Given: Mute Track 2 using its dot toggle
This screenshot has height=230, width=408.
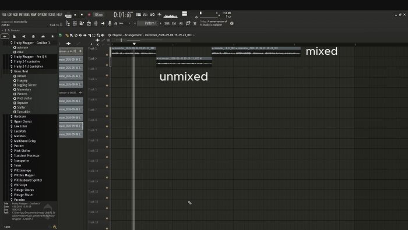Looking at the screenshot, I should tap(107, 65).
